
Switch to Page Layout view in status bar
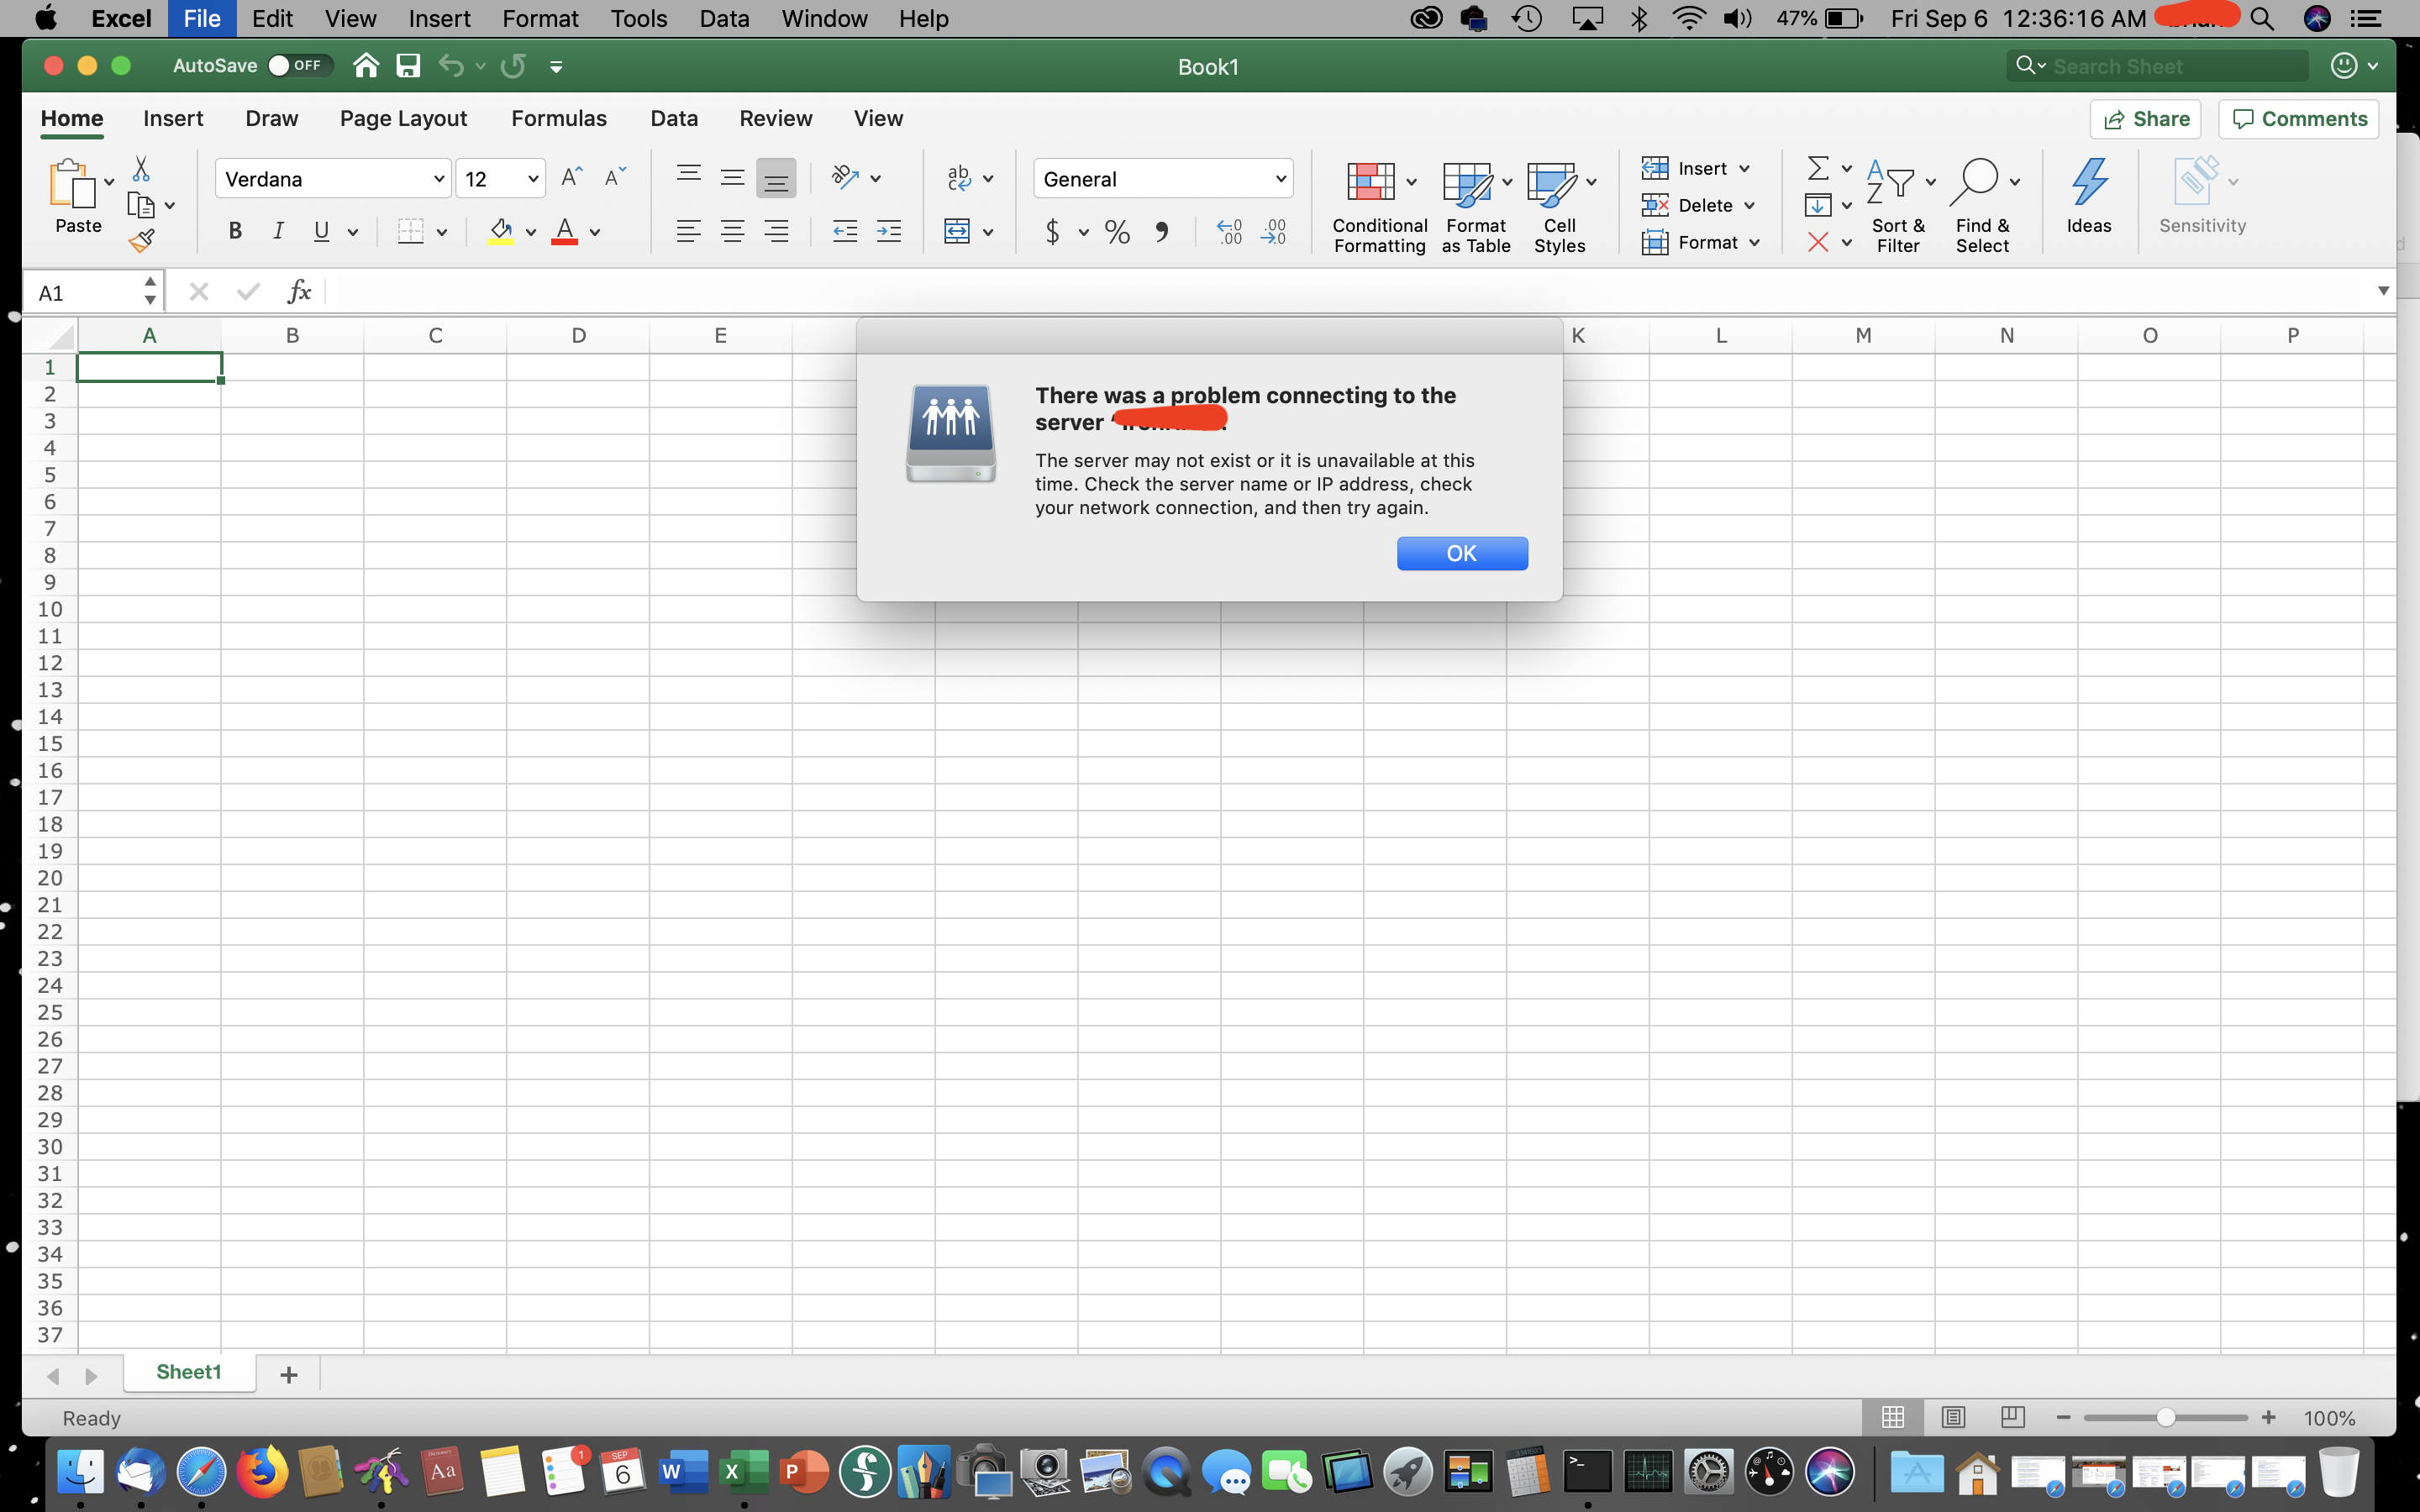tap(1952, 1417)
